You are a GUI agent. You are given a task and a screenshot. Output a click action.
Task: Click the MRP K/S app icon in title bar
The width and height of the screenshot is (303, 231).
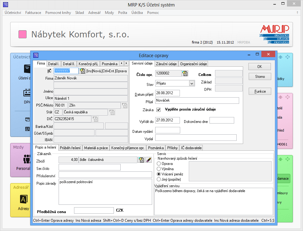pos(6,4)
